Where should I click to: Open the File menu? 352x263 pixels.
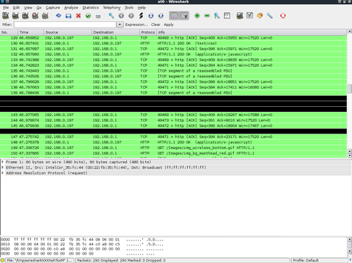pyautogui.click(x=6, y=8)
